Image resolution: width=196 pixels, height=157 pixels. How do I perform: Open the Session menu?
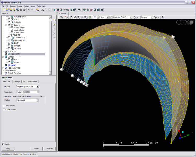13,6
